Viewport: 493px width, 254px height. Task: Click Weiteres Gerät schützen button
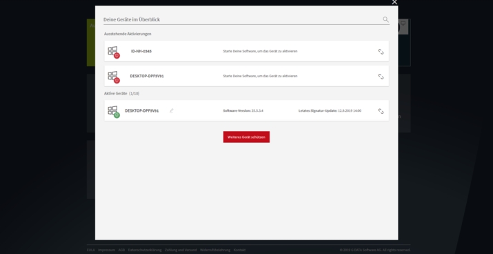[246, 137]
